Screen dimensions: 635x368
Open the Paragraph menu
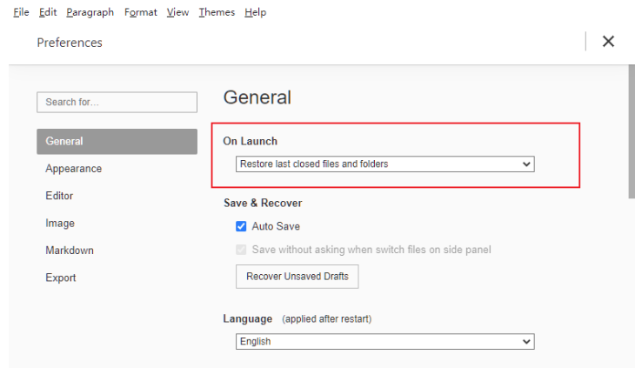pos(90,12)
